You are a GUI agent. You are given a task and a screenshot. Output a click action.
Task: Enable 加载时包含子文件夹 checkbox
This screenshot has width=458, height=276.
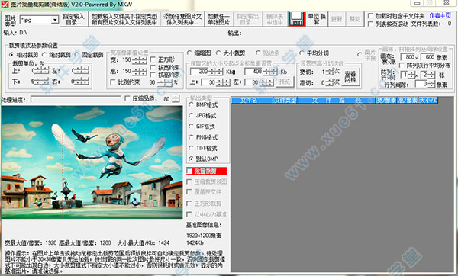370,15
